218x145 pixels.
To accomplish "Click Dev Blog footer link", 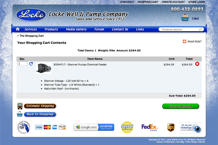I will 180,142.
